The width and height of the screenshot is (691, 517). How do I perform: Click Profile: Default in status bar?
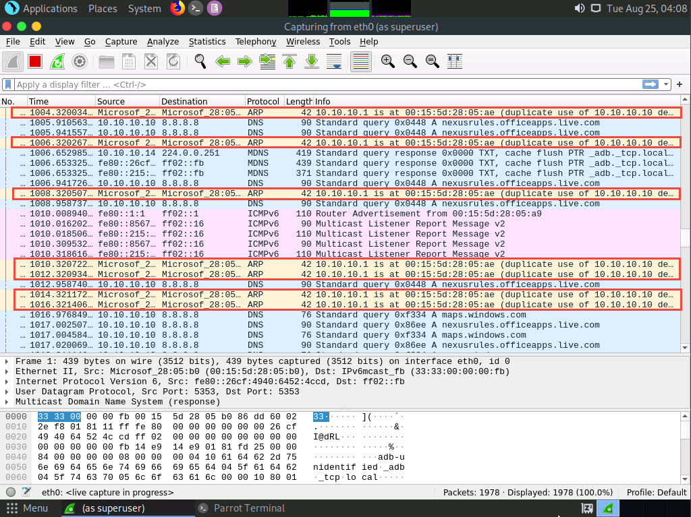tap(657, 492)
